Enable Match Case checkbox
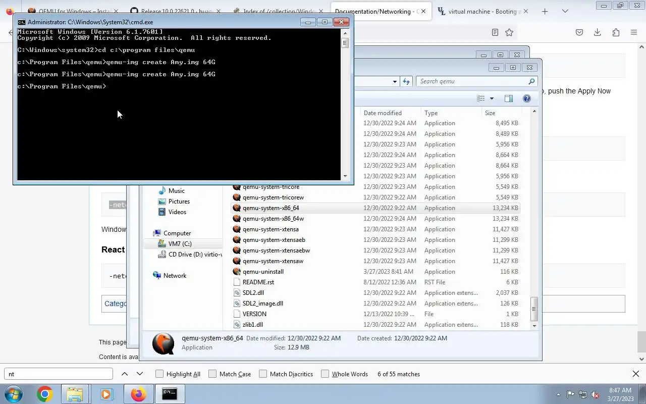Viewport: 646px width, 404px height. click(212, 374)
